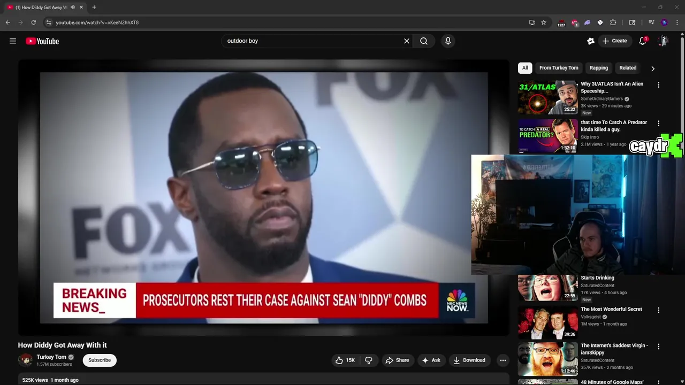Image resolution: width=685 pixels, height=385 pixels.
Task: Open the purple ghost extension
Action: point(587,22)
